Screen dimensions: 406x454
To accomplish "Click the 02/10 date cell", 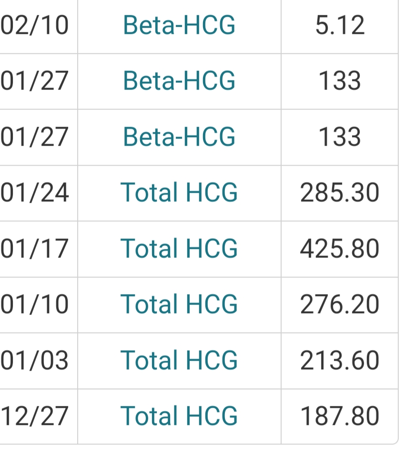I will (34, 25).
